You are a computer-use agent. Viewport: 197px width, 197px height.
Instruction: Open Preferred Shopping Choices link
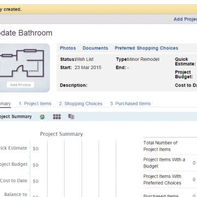[147, 48]
